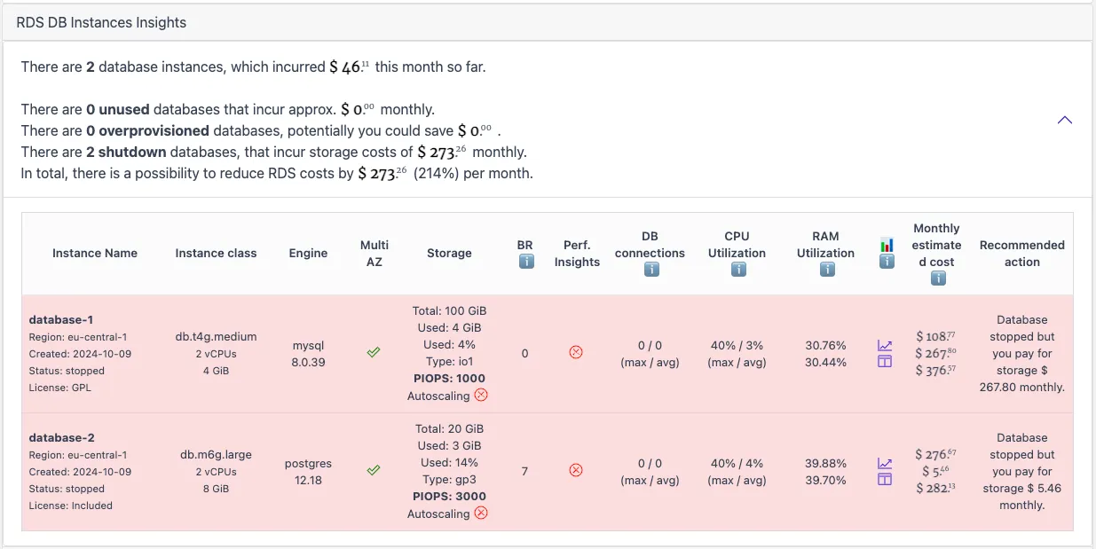1096x549 pixels.
Task: Open the RAM Utilization info icon
Action: 826,270
